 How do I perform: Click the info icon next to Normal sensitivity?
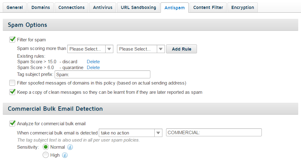(70, 147)
